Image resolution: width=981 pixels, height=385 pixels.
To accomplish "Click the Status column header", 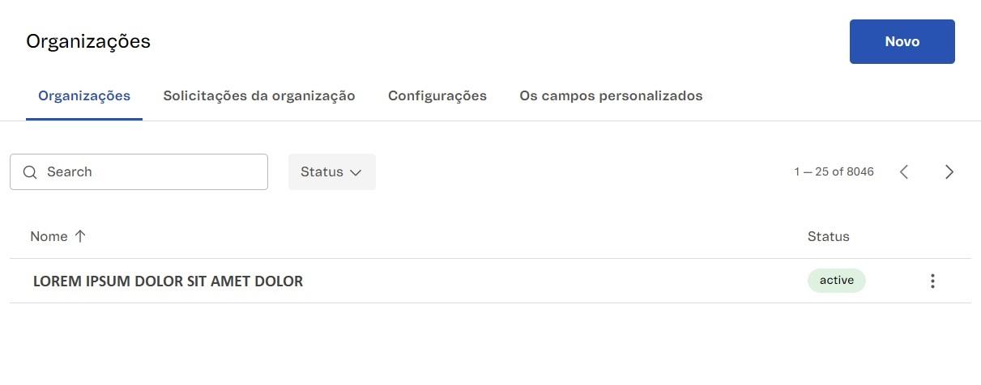I will pyautogui.click(x=828, y=236).
